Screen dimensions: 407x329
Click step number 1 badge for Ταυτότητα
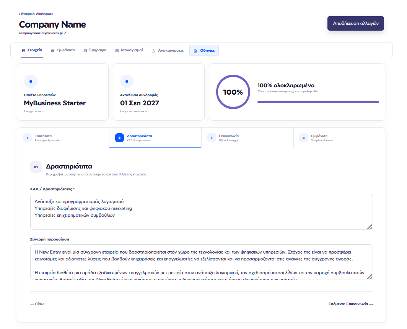tap(27, 138)
